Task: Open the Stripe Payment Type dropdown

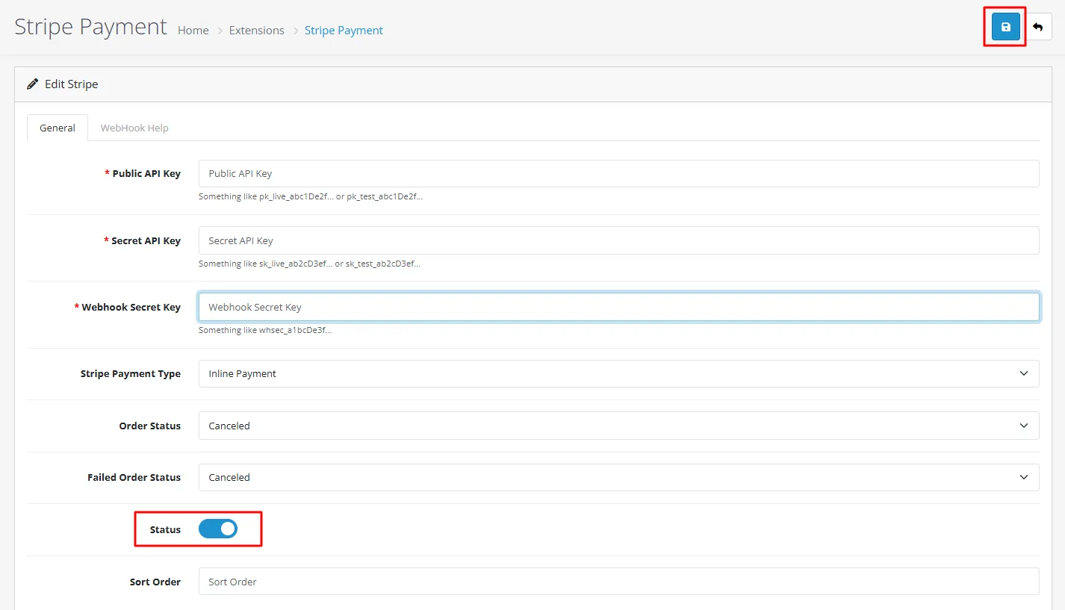Action: pyautogui.click(x=618, y=373)
